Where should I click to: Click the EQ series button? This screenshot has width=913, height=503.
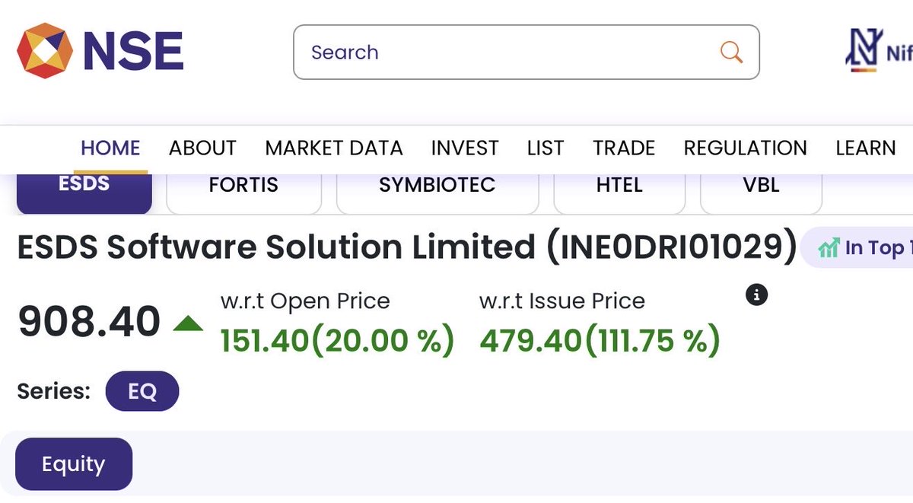(x=142, y=392)
